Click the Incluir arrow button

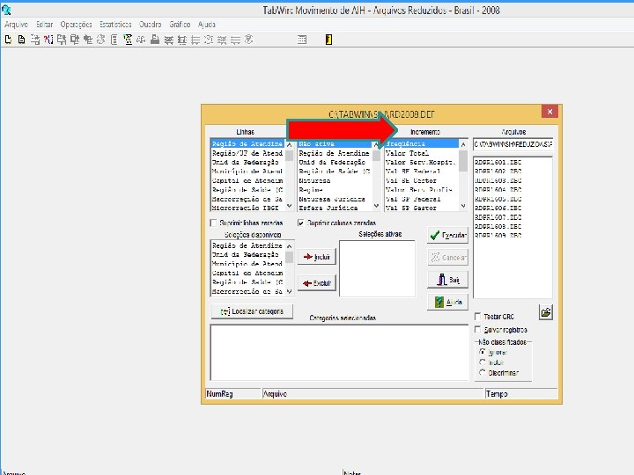point(317,257)
